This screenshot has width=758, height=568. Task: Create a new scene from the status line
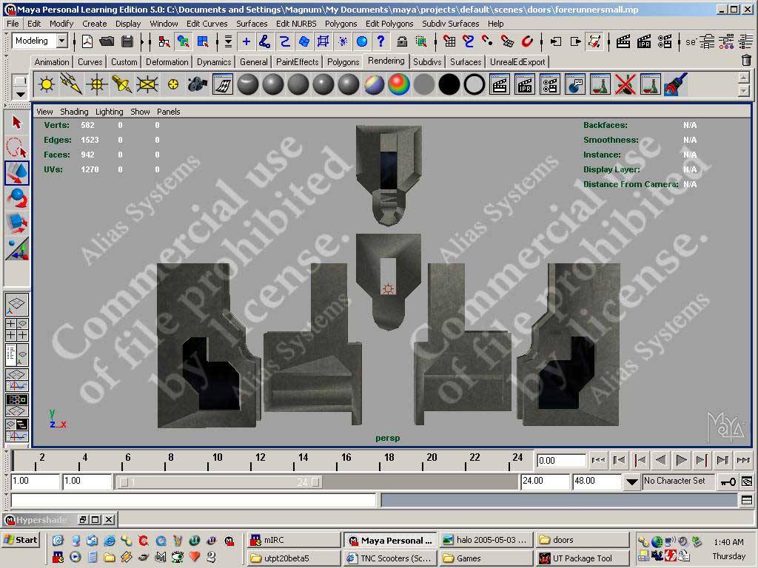pos(87,42)
